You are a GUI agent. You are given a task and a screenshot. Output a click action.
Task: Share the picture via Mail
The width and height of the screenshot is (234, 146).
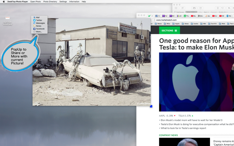(37, 17)
